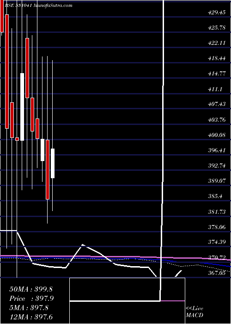
Task: Select the 429.45 price axis label
Action: point(217,12)
